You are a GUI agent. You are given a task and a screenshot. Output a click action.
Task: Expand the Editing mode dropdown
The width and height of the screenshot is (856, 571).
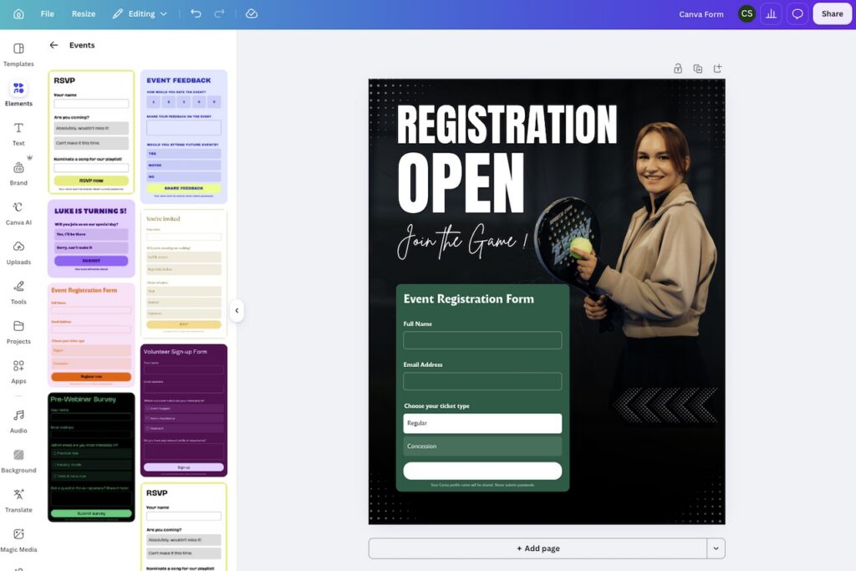click(140, 13)
